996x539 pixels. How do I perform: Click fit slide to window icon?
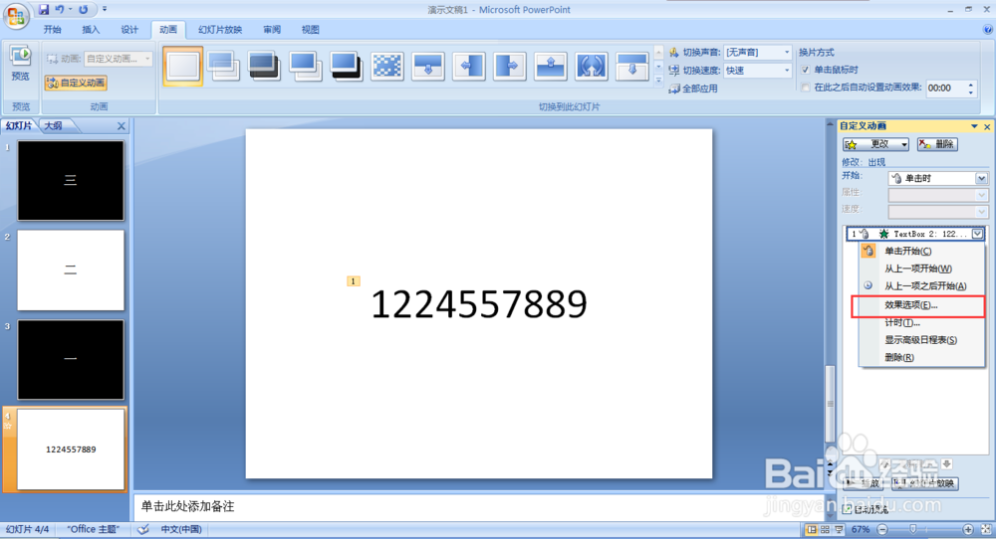click(986, 529)
